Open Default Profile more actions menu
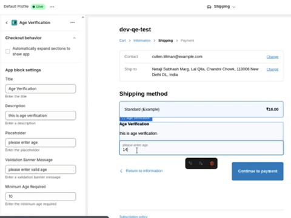The height and width of the screenshot is (218, 291). click(x=52, y=7)
